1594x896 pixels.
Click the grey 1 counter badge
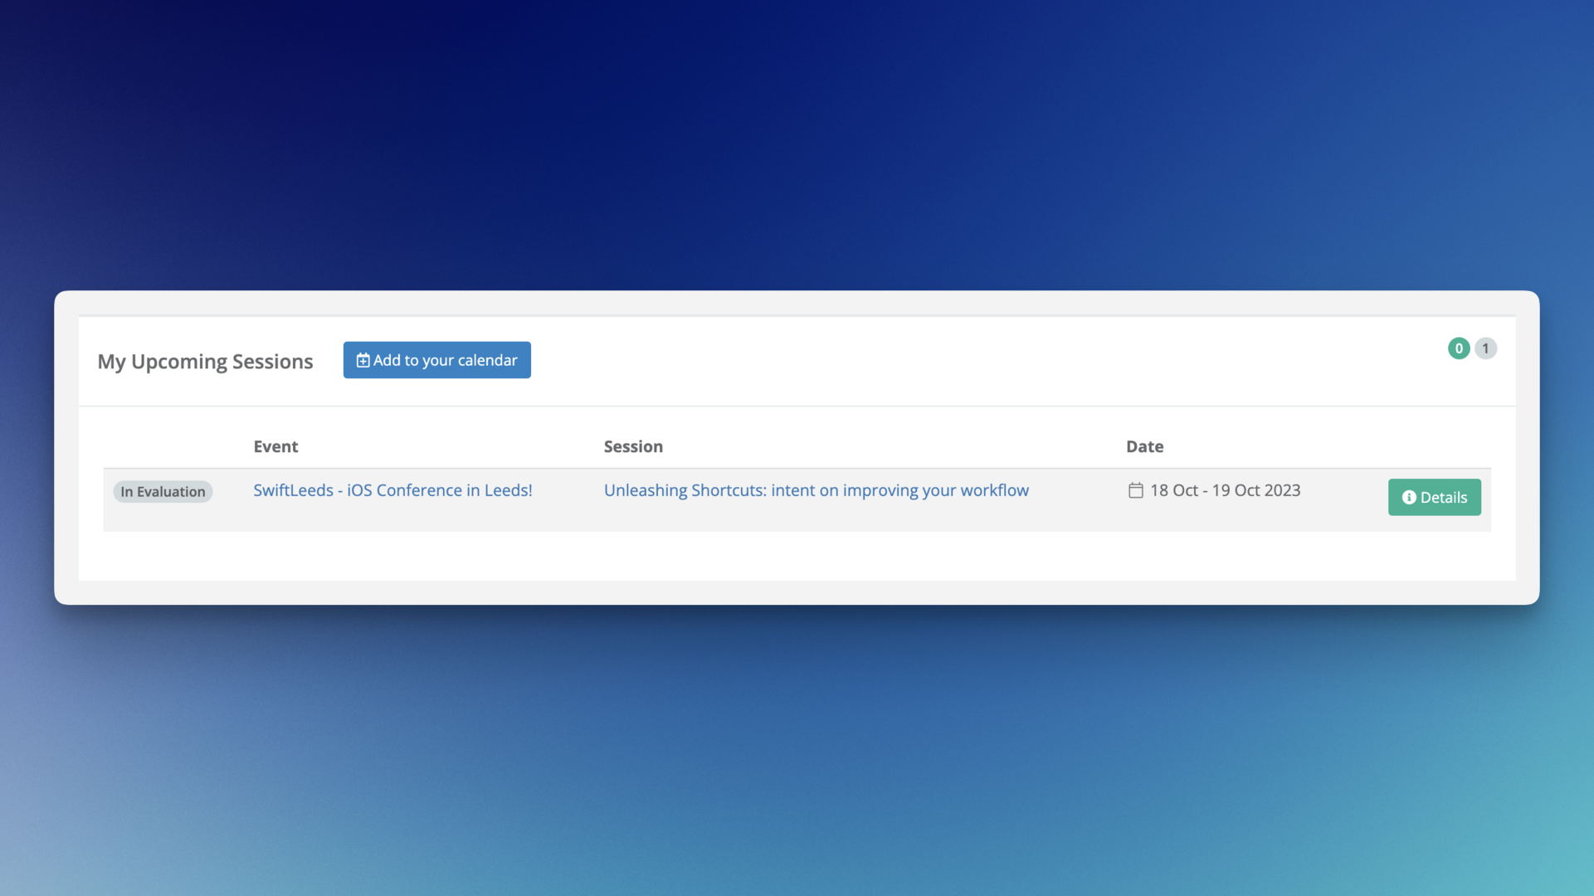(x=1485, y=348)
